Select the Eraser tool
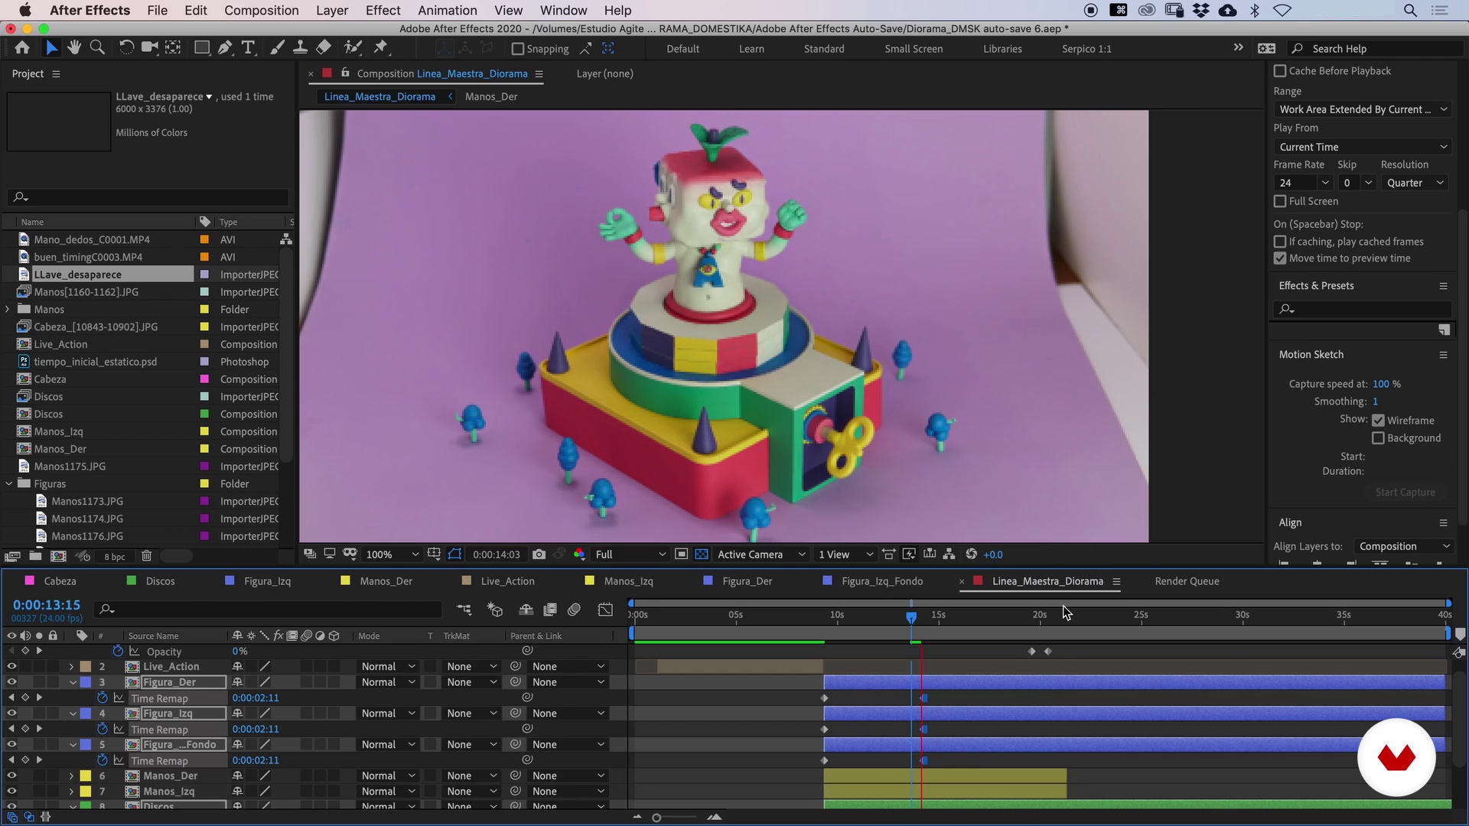Screen dimensions: 1469x826 324,47
